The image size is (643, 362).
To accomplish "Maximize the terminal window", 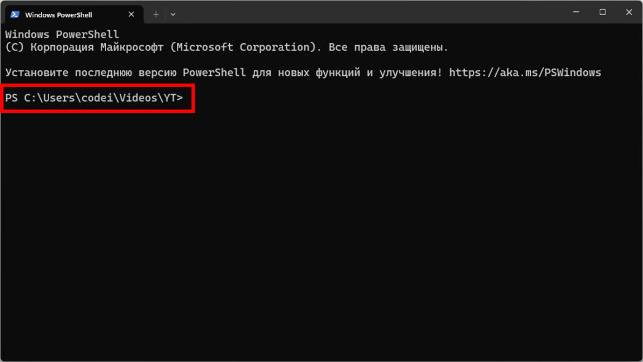I will tap(602, 12).
